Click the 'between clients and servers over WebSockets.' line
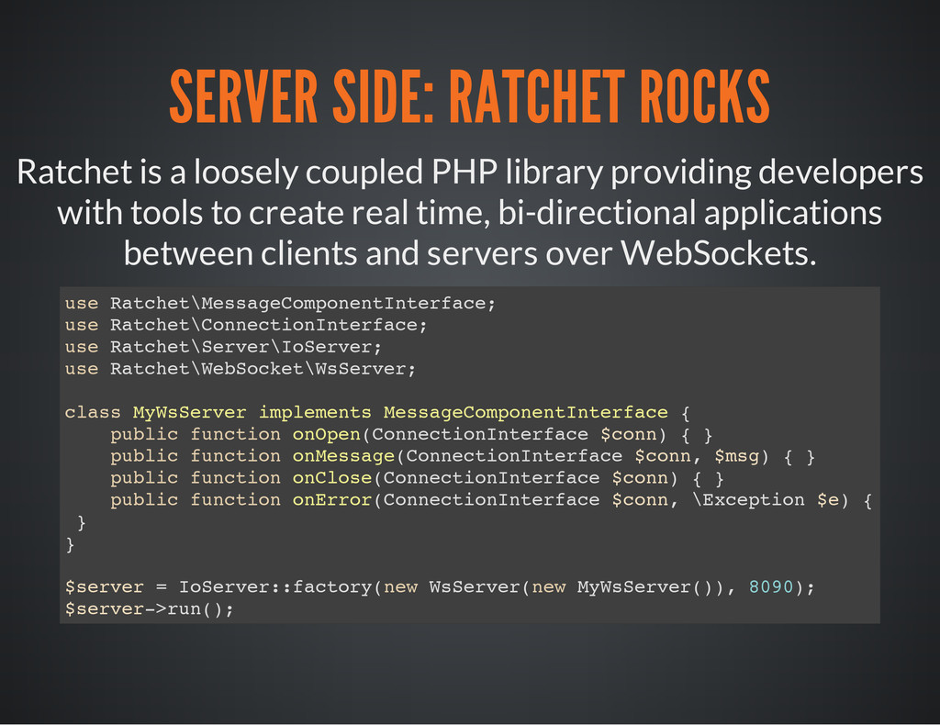The height and width of the screenshot is (725, 940). pos(469,253)
